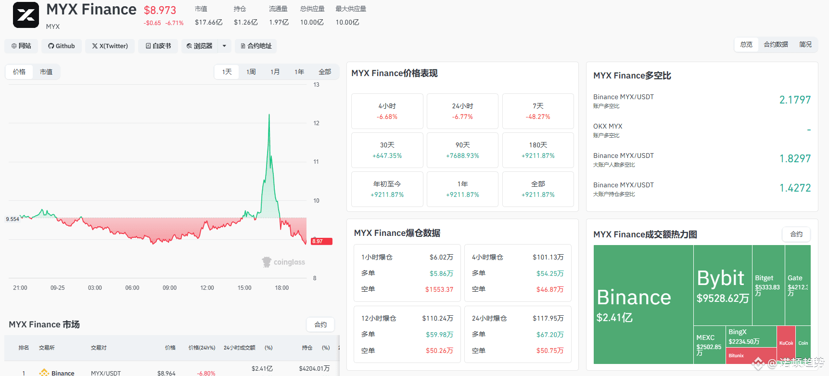Viewport: 829px width, 376px height.
Task: Click the BingX heatmap block
Action: point(751,337)
